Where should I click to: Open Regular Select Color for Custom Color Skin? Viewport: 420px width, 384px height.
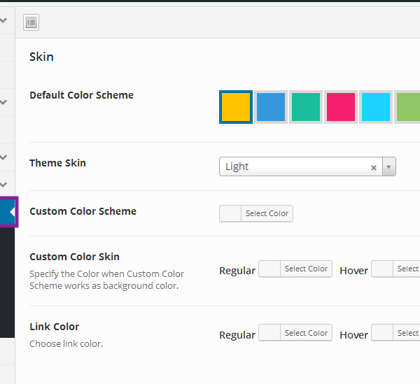coord(306,269)
